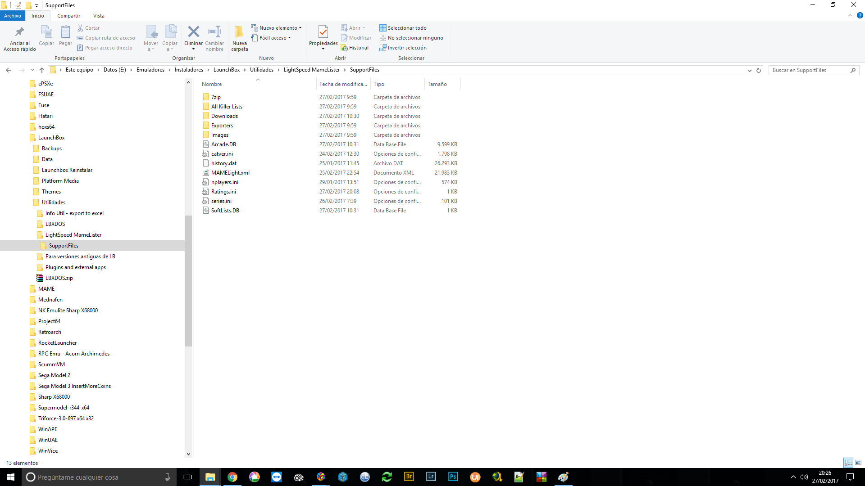Click Invertir selección

pos(403,48)
